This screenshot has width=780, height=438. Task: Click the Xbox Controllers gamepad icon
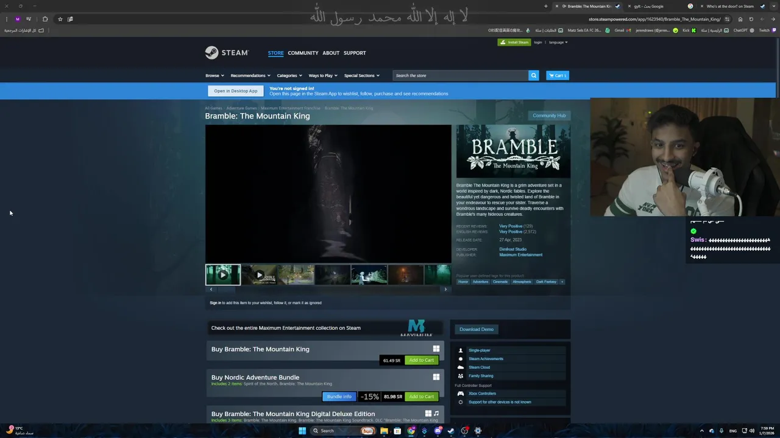click(x=461, y=394)
